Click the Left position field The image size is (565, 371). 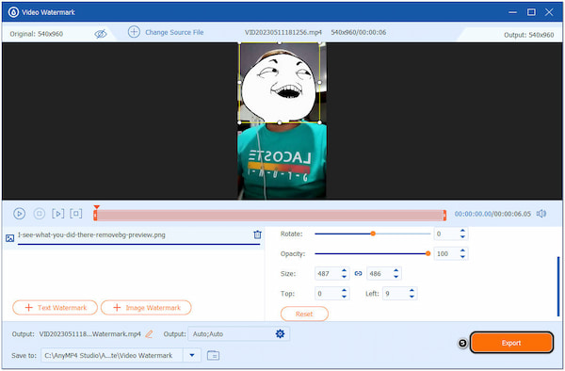click(x=395, y=293)
